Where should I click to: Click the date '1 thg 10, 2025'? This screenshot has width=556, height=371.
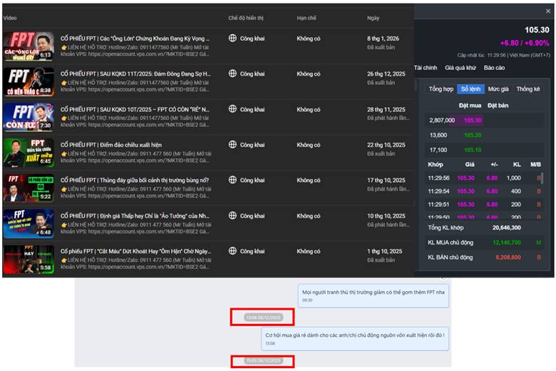pyautogui.click(x=385, y=251)
